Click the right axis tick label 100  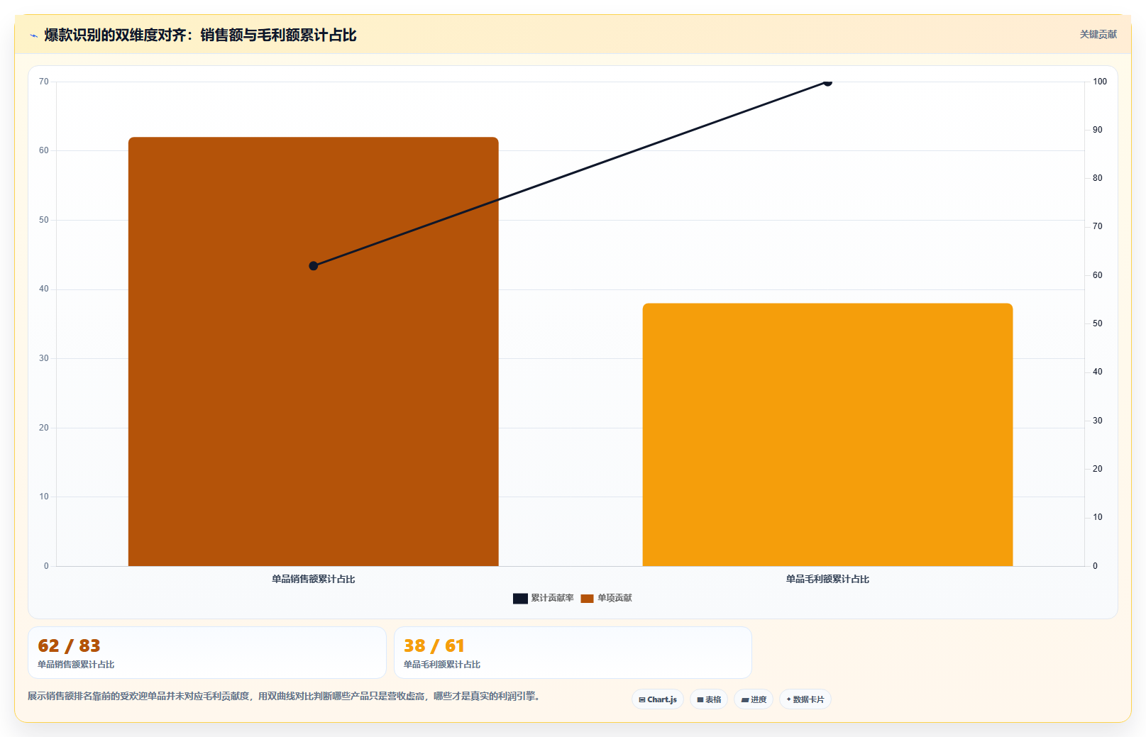click(1100, 82)
